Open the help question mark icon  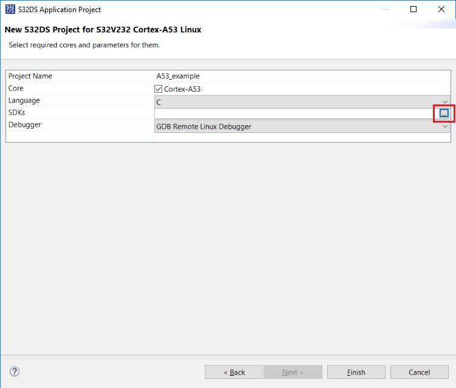(x=15, y=372)
